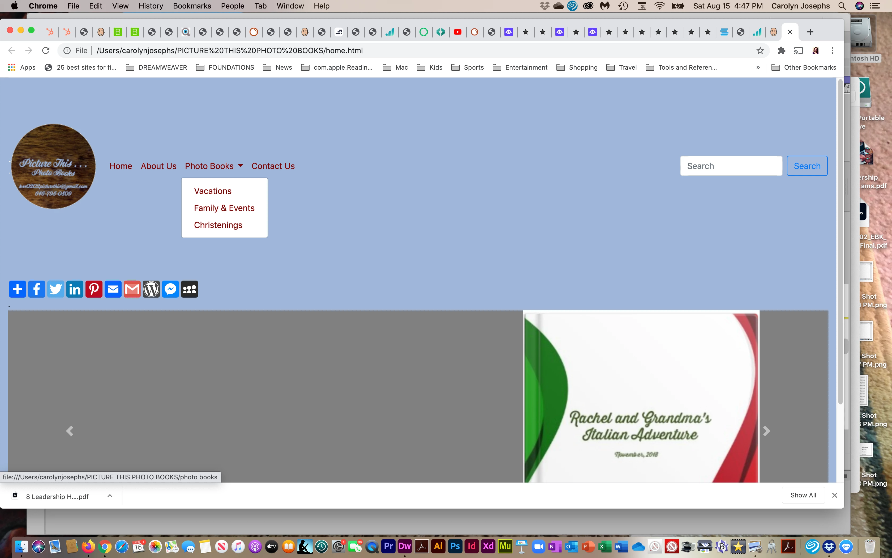Choose Family & Events menu entry
892x558 pixels.
(x=224, y=208)
